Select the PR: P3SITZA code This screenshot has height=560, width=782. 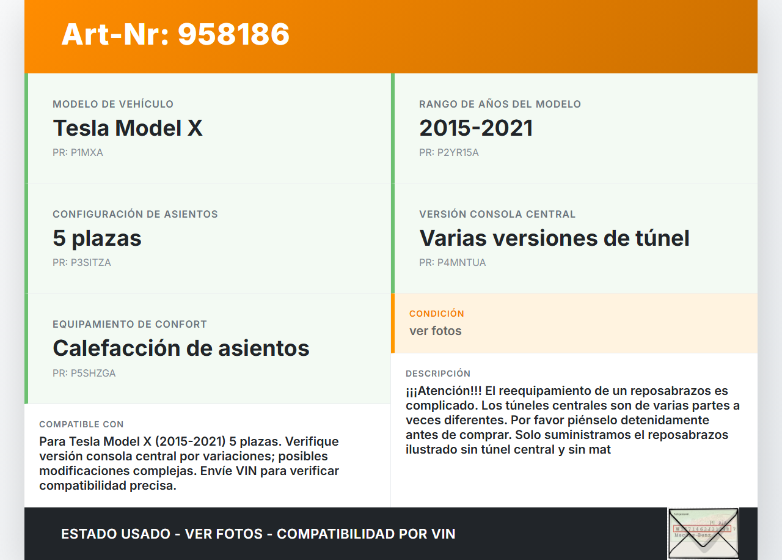pyautogui.click(x=82, y=262)
